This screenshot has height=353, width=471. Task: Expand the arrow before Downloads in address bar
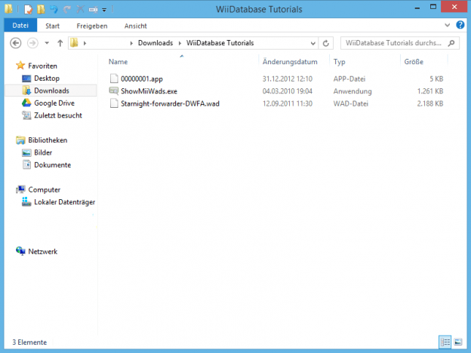click(x=131, y=43)
